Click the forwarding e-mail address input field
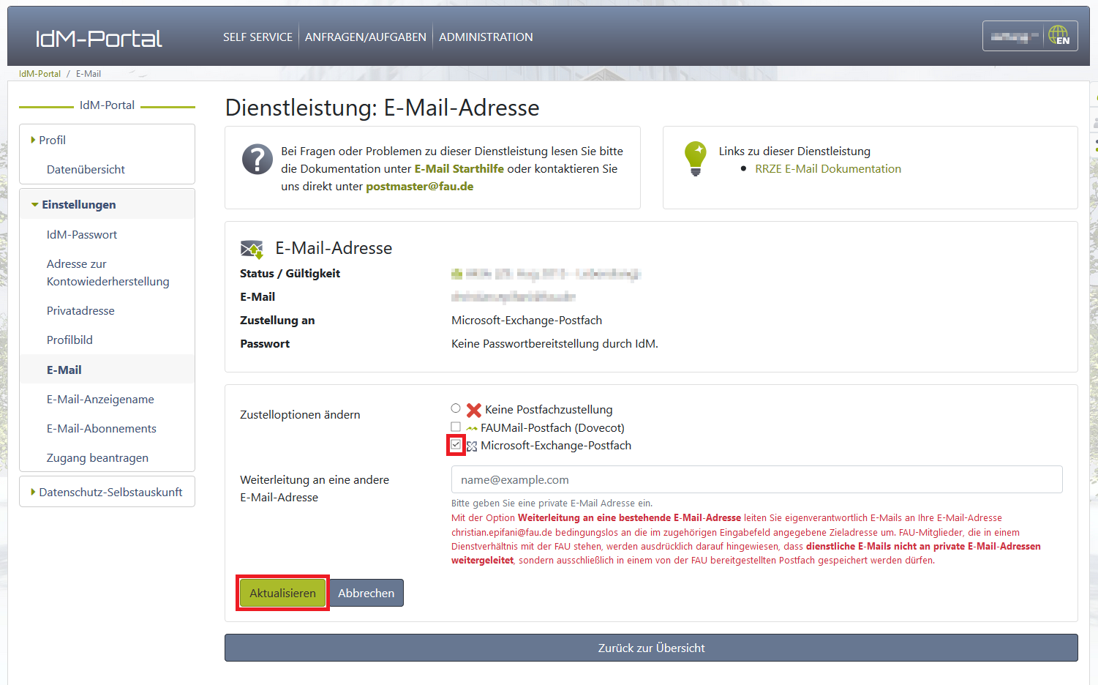Viewport: 1098px width, 685px height. (x=756, y=480)
